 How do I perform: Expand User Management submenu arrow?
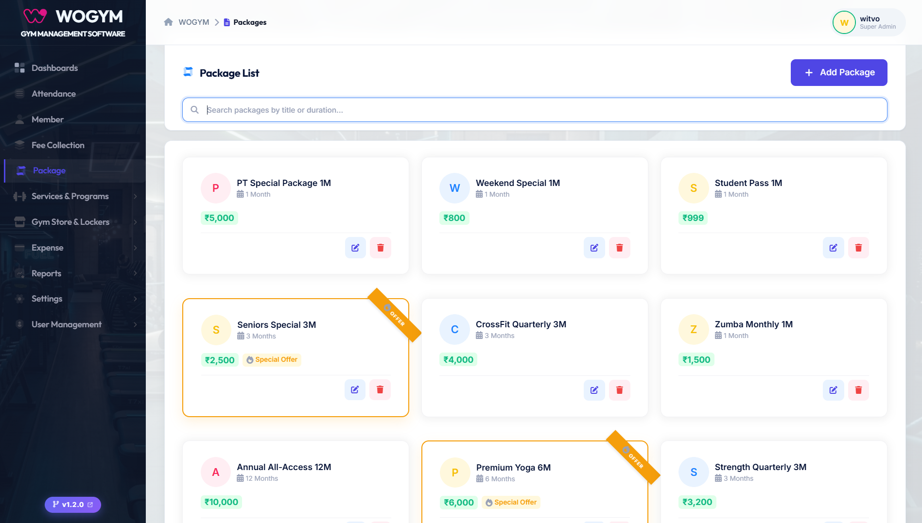pos(135,324)
